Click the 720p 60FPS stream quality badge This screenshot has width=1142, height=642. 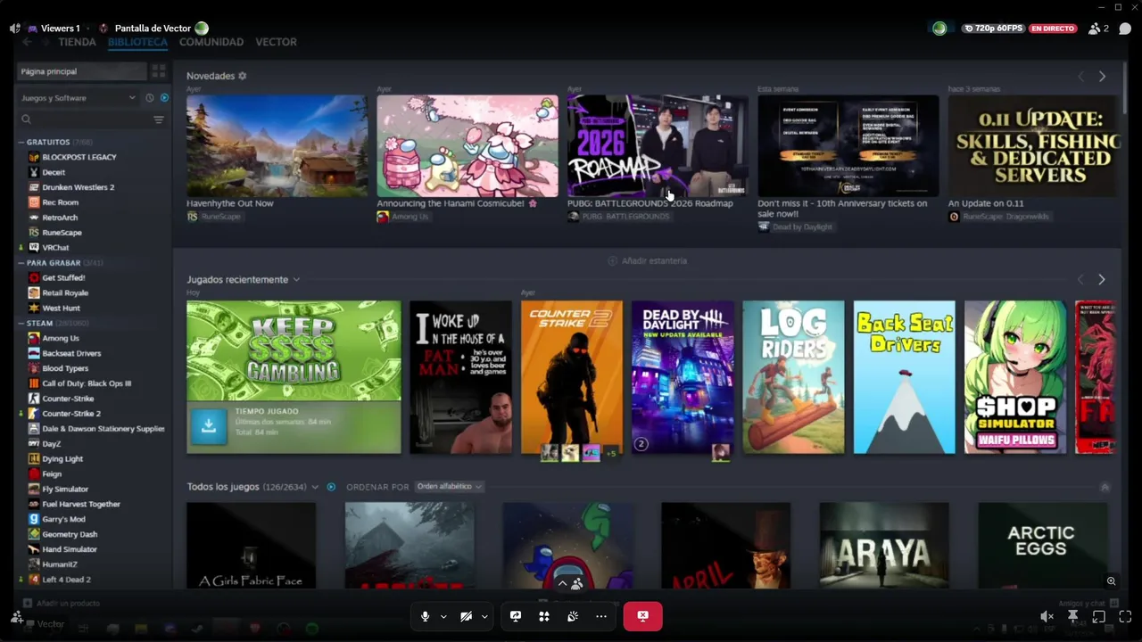click(993, 29)
